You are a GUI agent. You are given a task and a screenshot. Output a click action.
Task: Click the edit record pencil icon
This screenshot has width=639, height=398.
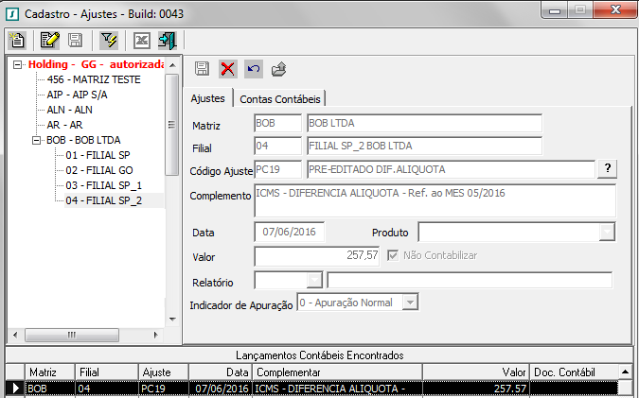click(x=50, y=40)
